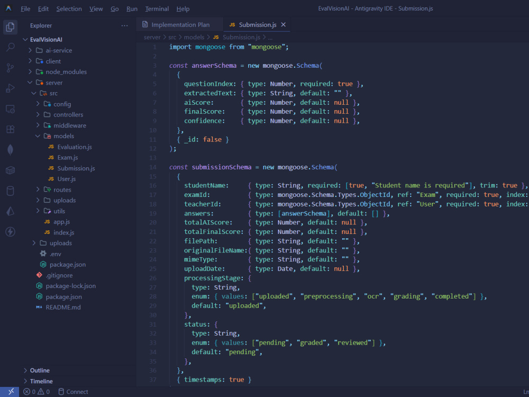Click the Explorer panel title
Image resolution: width=529 pixels, height=397 pixels.
tap(41, 25)
